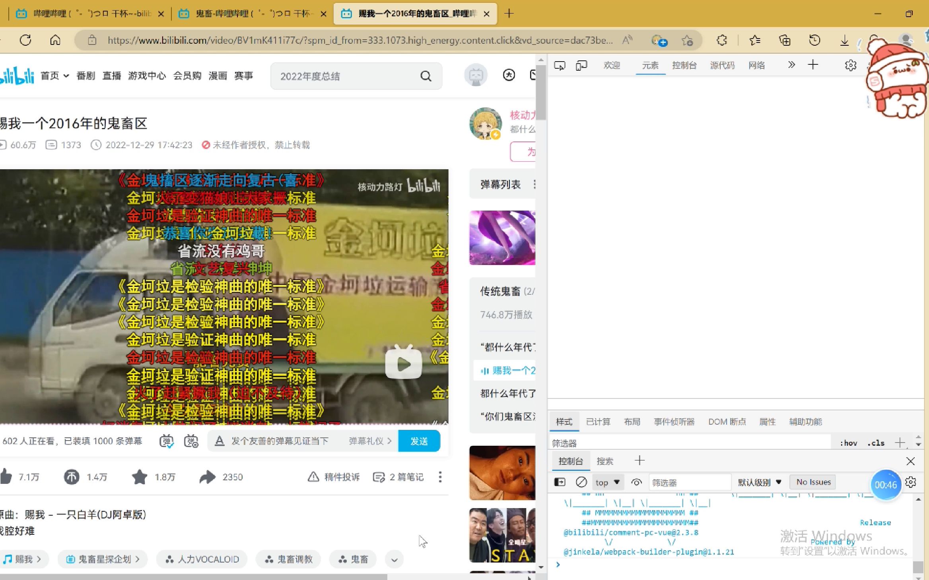Click 赐我 gifting button below video

[23, 559]
